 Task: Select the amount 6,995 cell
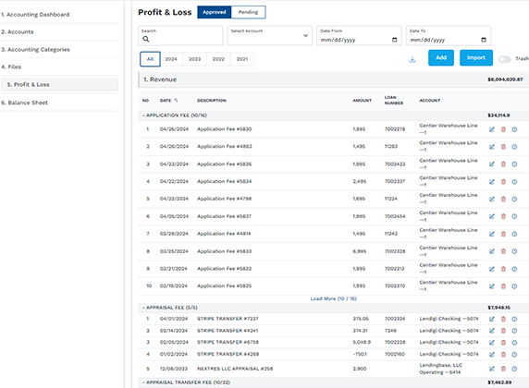coord(360,251)
